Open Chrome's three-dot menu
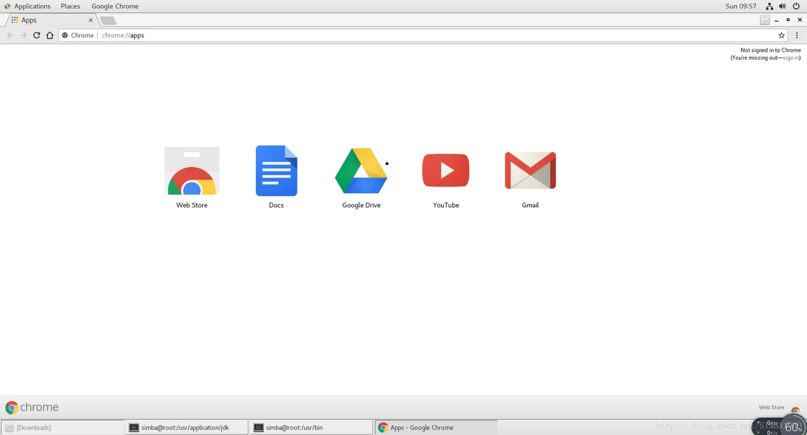The width and height of the screenshot is (807, 435). [797, 35]
